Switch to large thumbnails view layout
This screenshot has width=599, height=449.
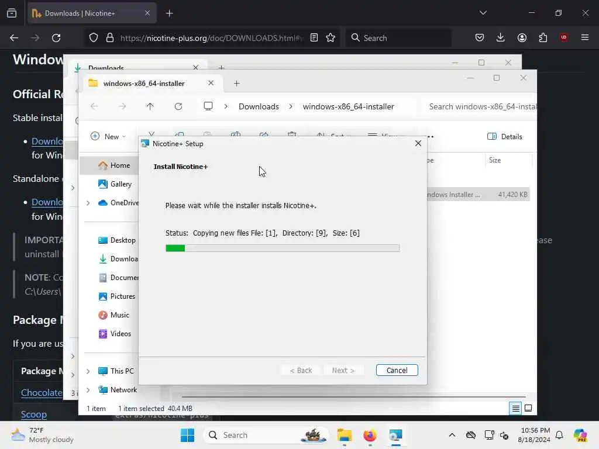[528, 408]
